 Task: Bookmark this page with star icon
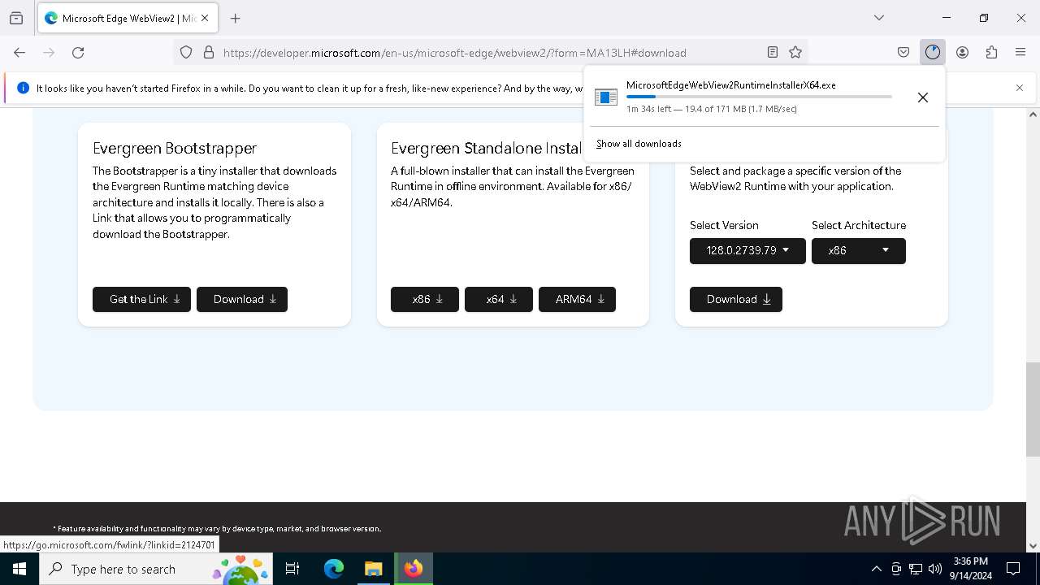tap(795, 52)
